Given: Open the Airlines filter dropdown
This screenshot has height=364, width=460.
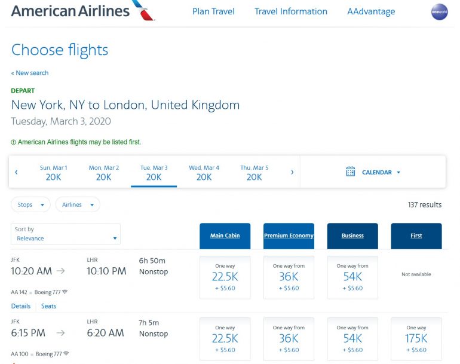Looking at the screenshot, I should 78,204.
